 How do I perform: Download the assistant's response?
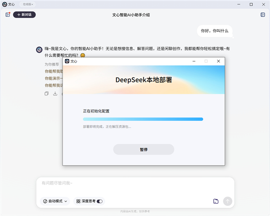(55, 94)
